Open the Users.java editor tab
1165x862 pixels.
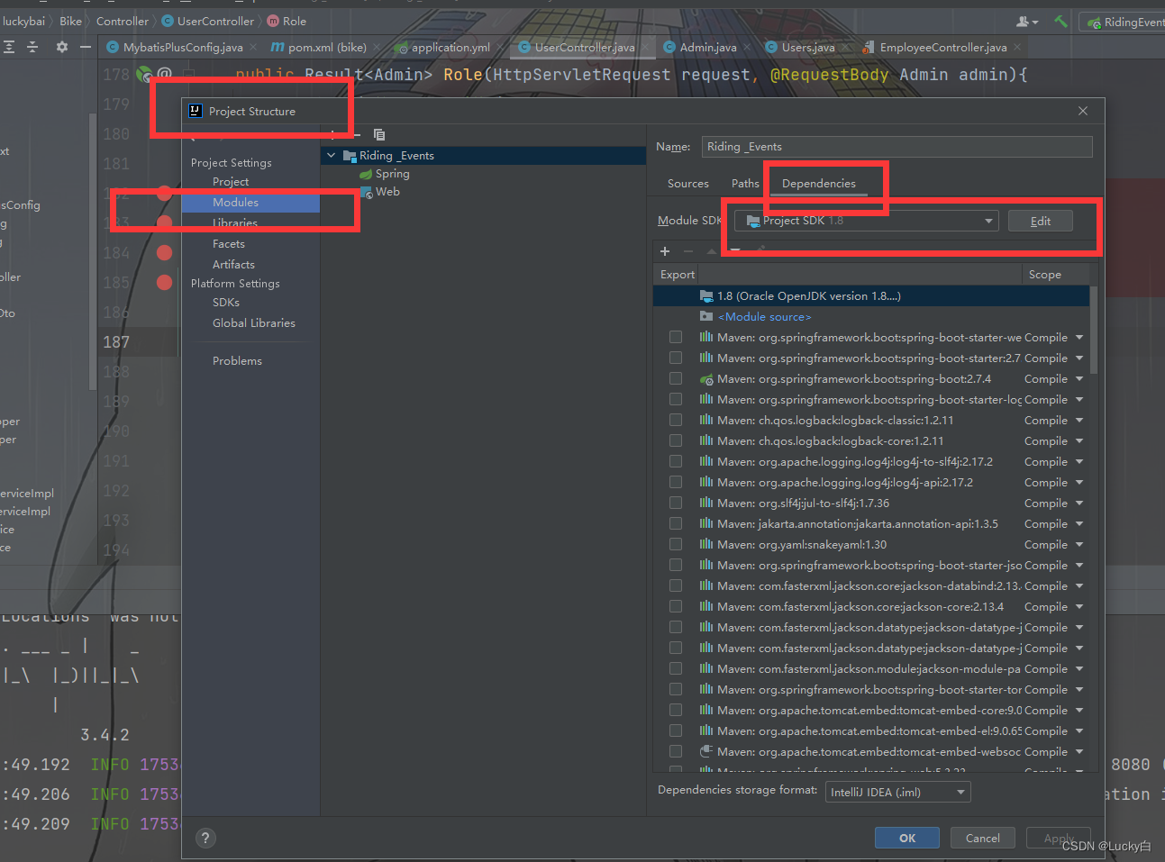pyautogui.click(x=807, y=48)
